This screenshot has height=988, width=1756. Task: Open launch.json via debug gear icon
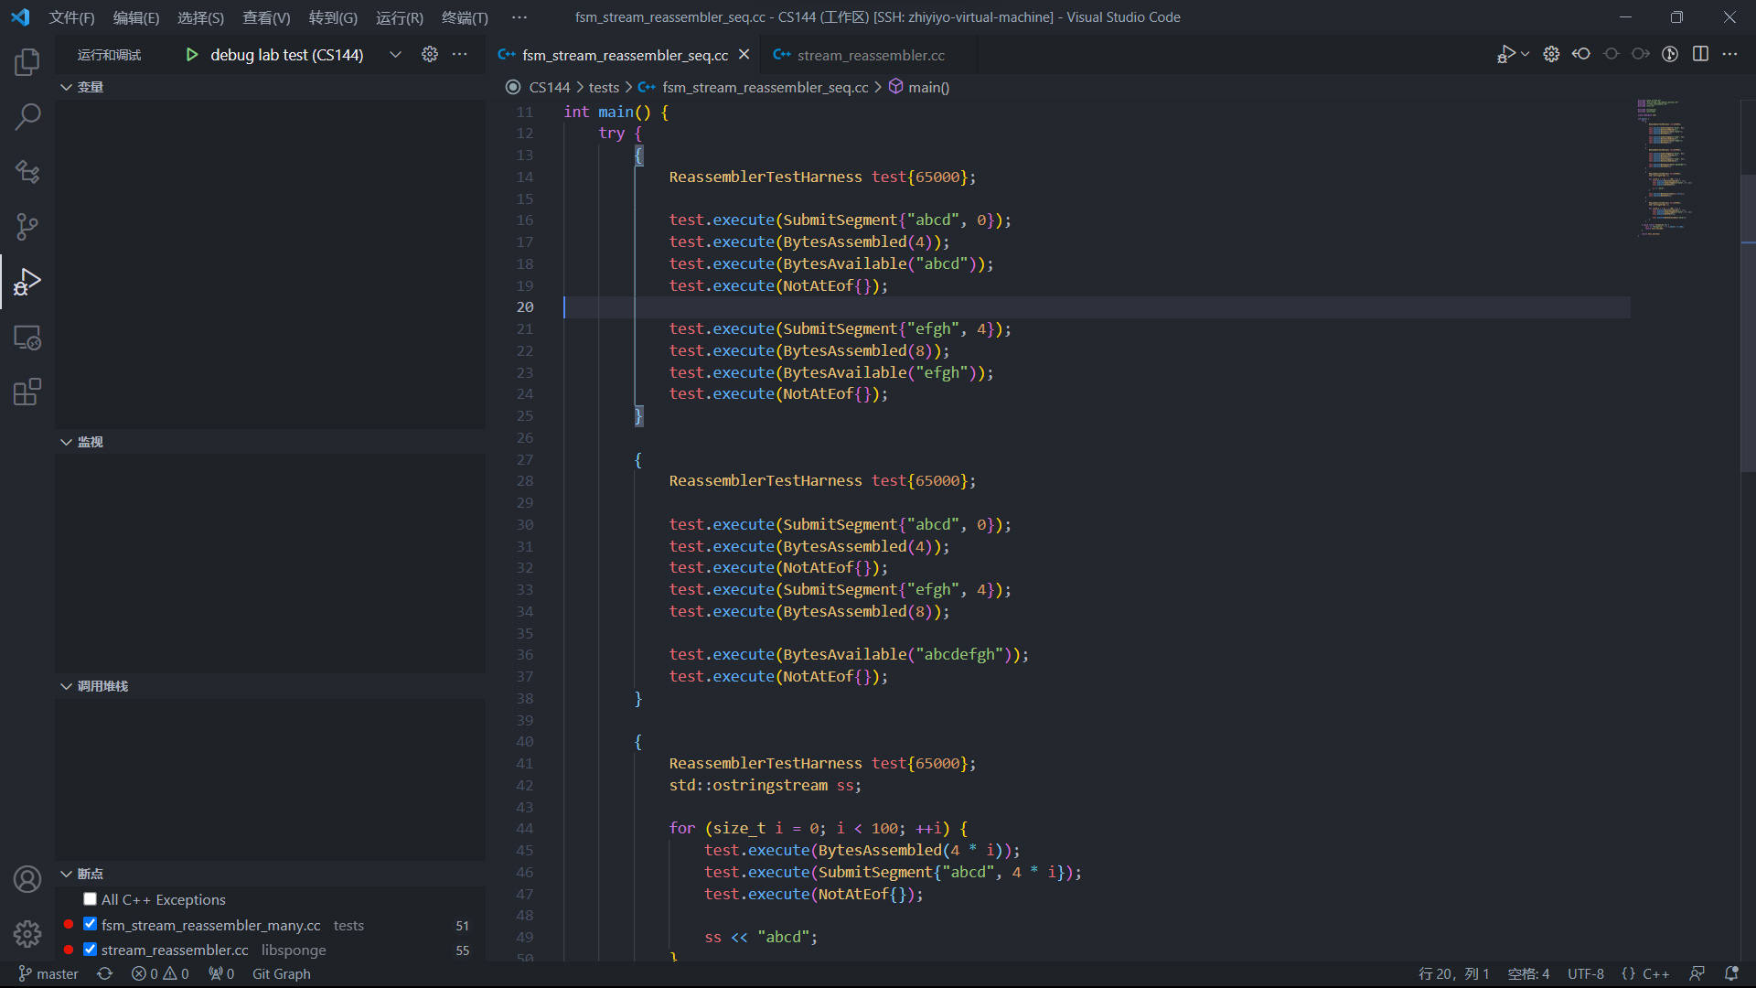point(429,55)
